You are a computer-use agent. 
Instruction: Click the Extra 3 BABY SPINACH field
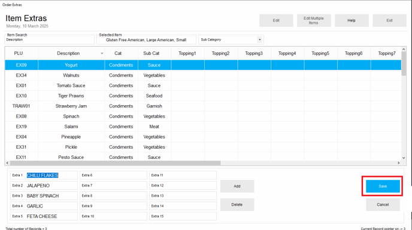pyautogui.click(x=44, y=195)
